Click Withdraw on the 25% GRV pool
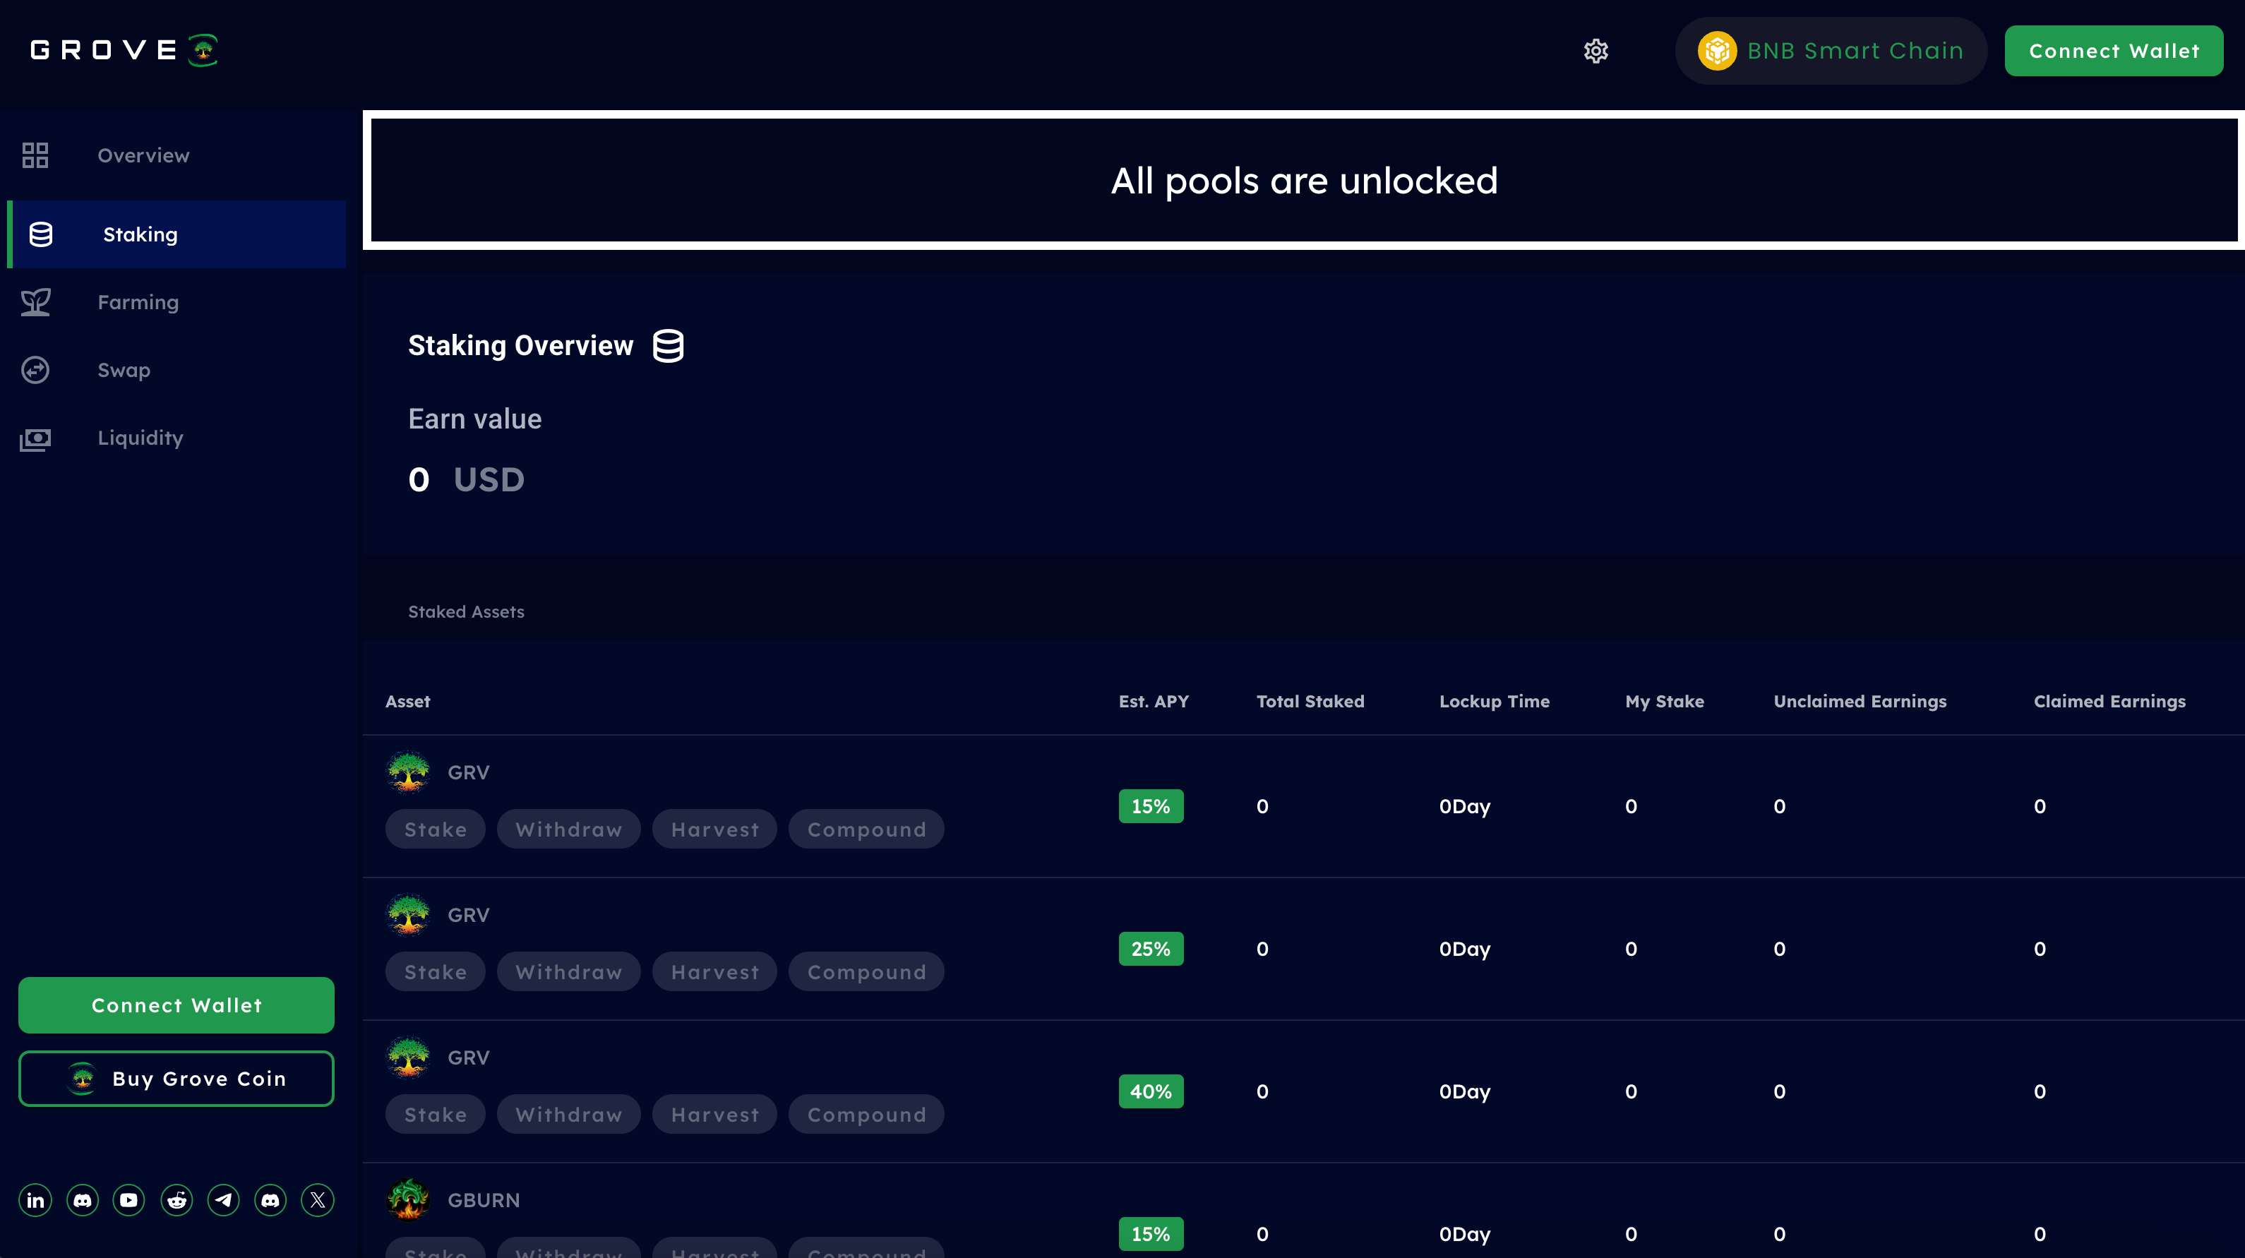Image resolution: width=2245 pixels, height=1258 pixels. (x=568, y=972)
